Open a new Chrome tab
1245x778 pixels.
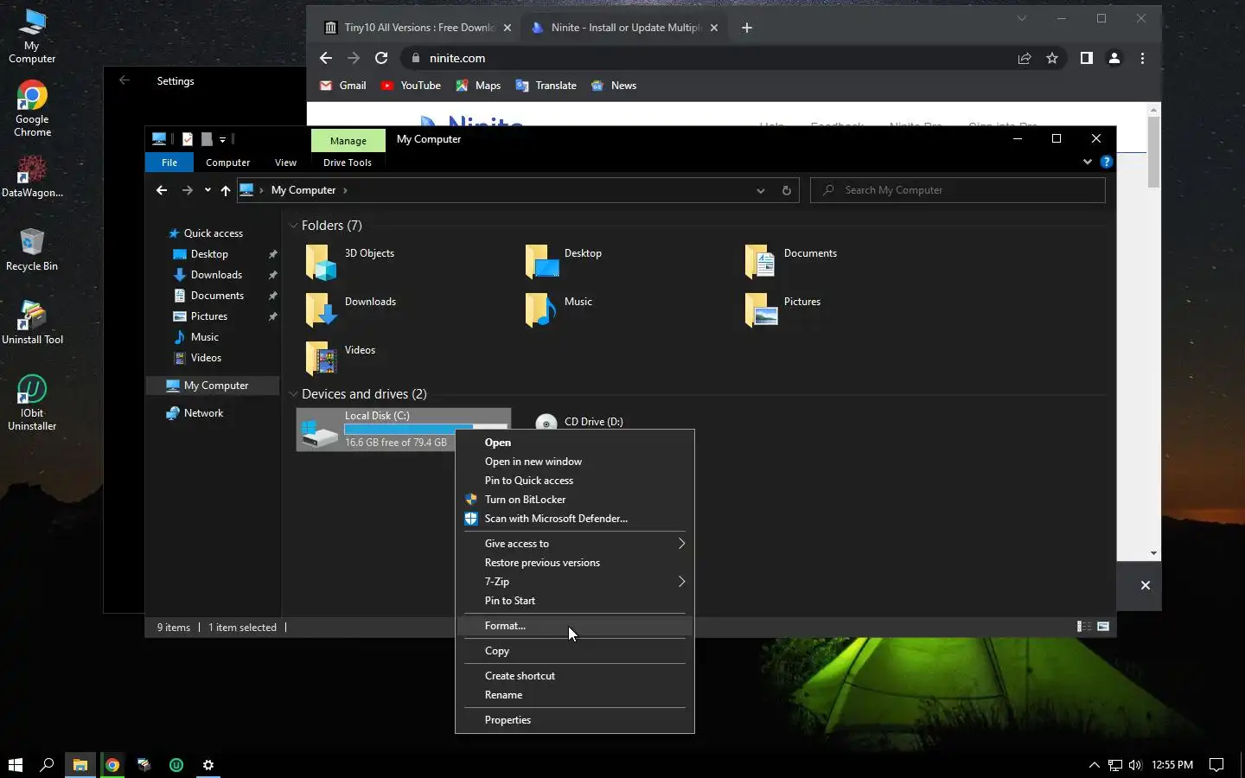(x=747, y=28)
